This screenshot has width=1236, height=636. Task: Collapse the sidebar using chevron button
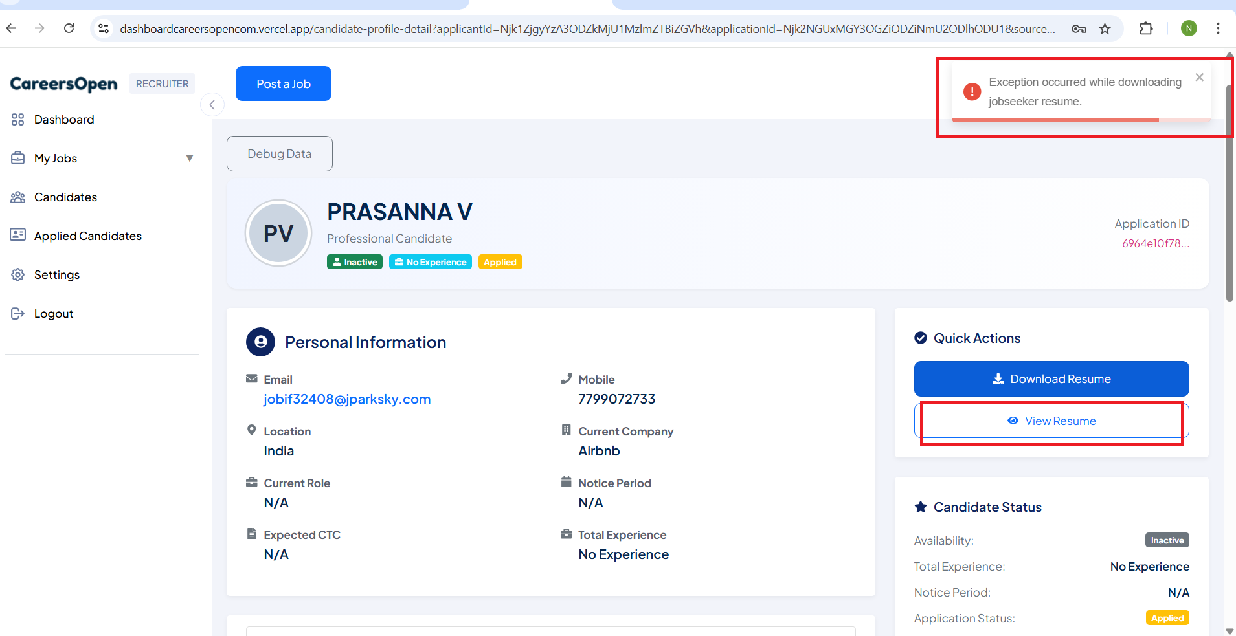pyautogui.click(x=212, y=105)
